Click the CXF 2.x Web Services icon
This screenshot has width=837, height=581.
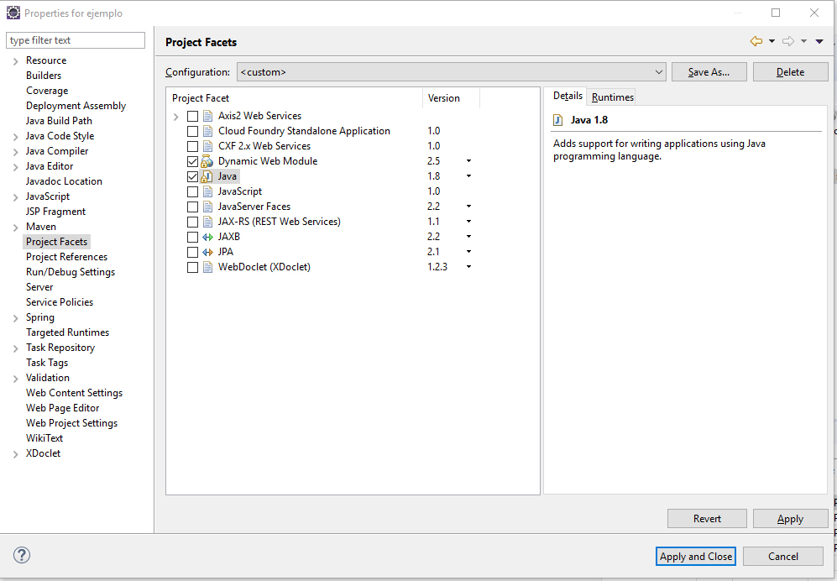(x=207, y=146)
